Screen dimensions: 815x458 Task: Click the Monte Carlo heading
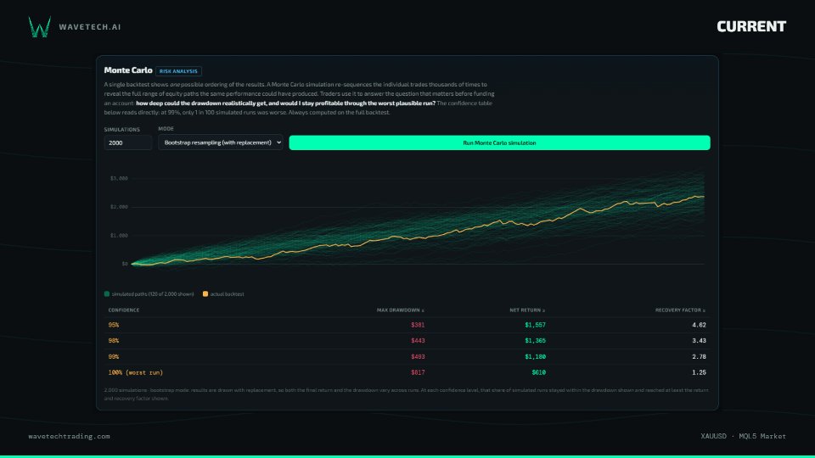tap(128, 70)
